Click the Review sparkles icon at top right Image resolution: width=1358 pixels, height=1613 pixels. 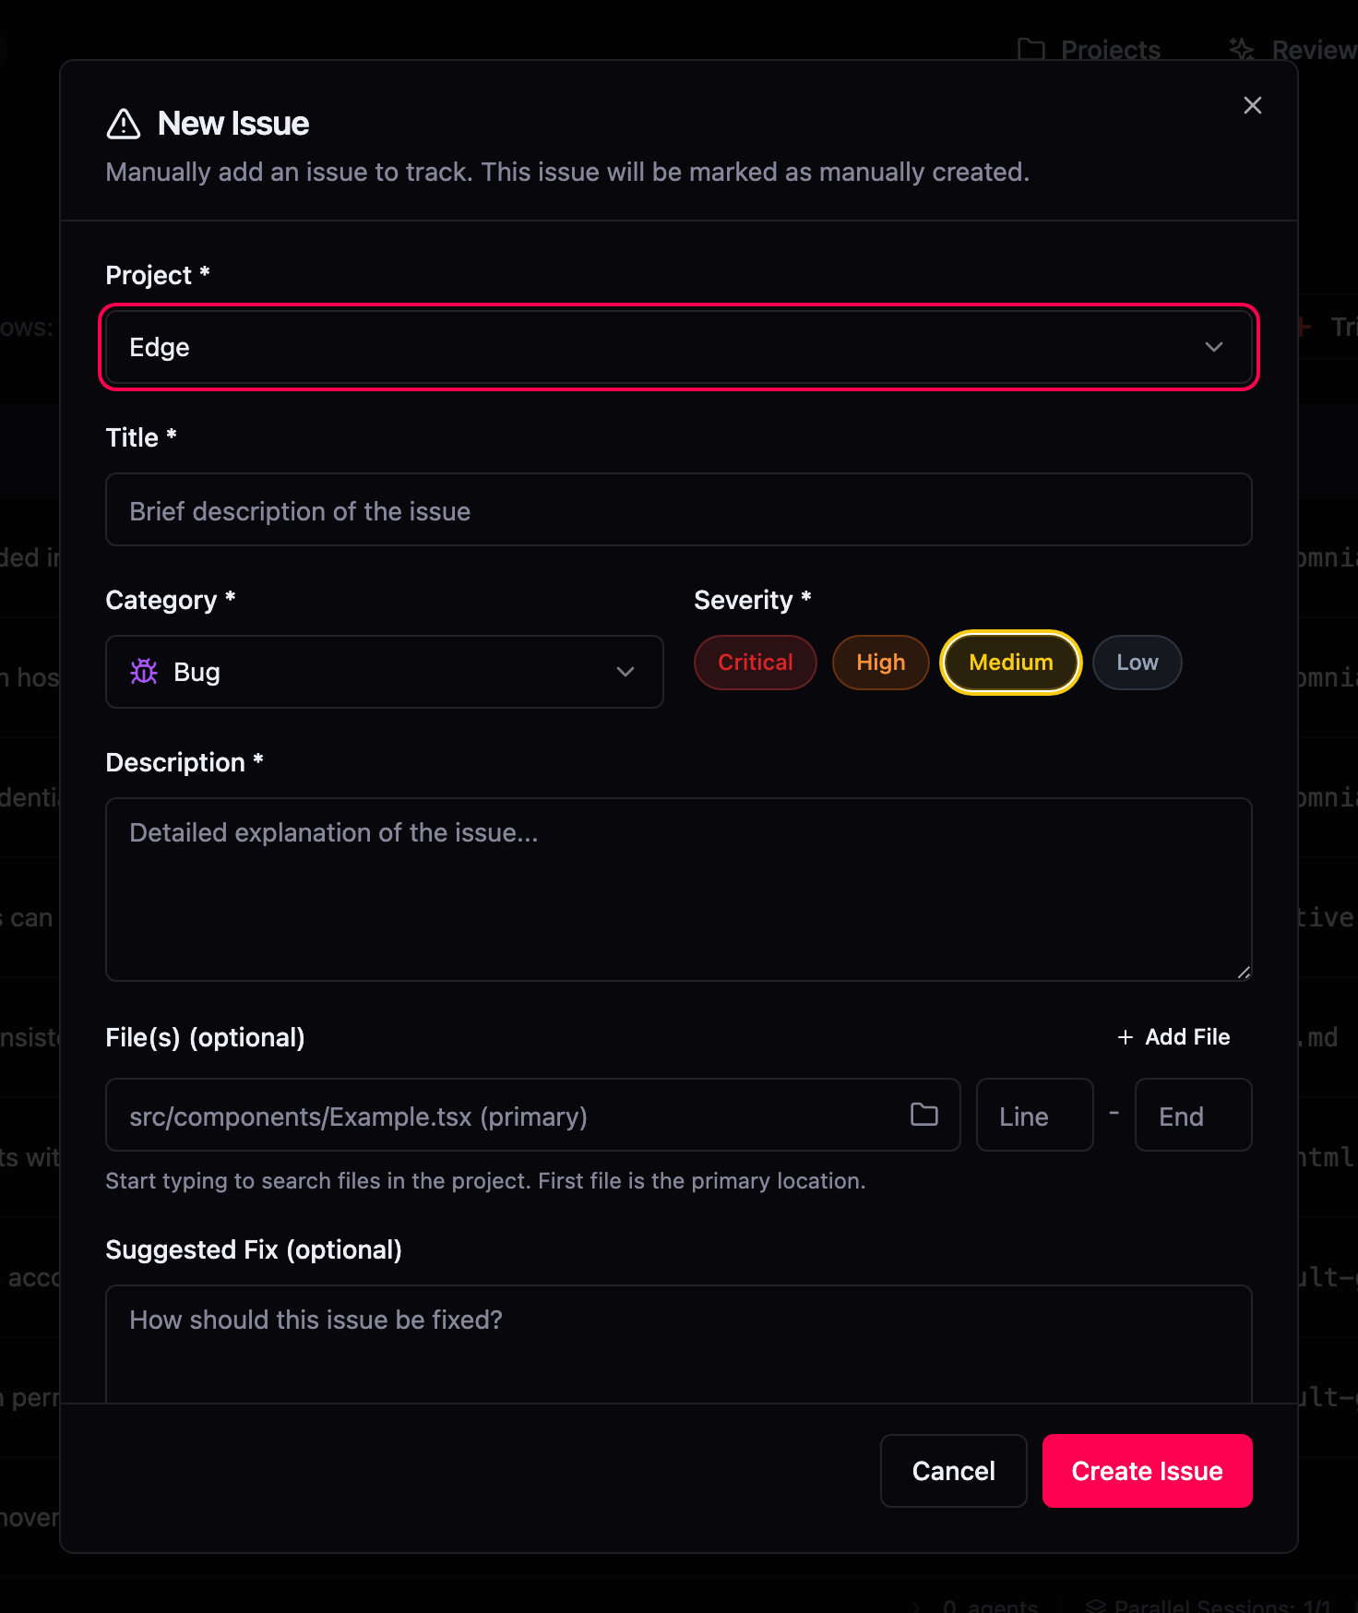click(1241, 49)
